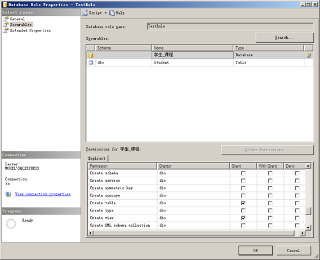Toggle Grant for Create symmetric key
This screenshot has height=260, width=320.
click(x=243, y=188)
